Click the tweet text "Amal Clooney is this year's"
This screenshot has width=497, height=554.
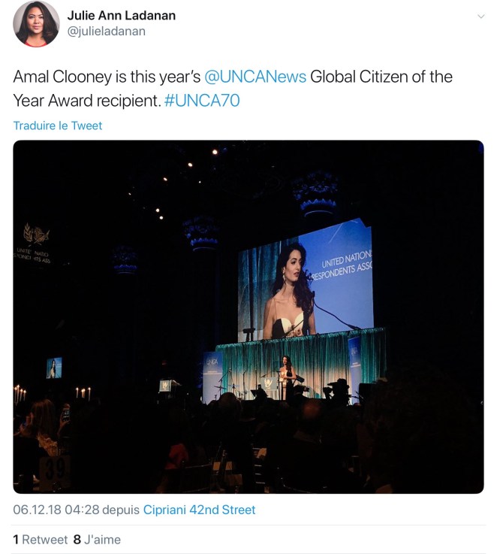click(x=106, y=77)
